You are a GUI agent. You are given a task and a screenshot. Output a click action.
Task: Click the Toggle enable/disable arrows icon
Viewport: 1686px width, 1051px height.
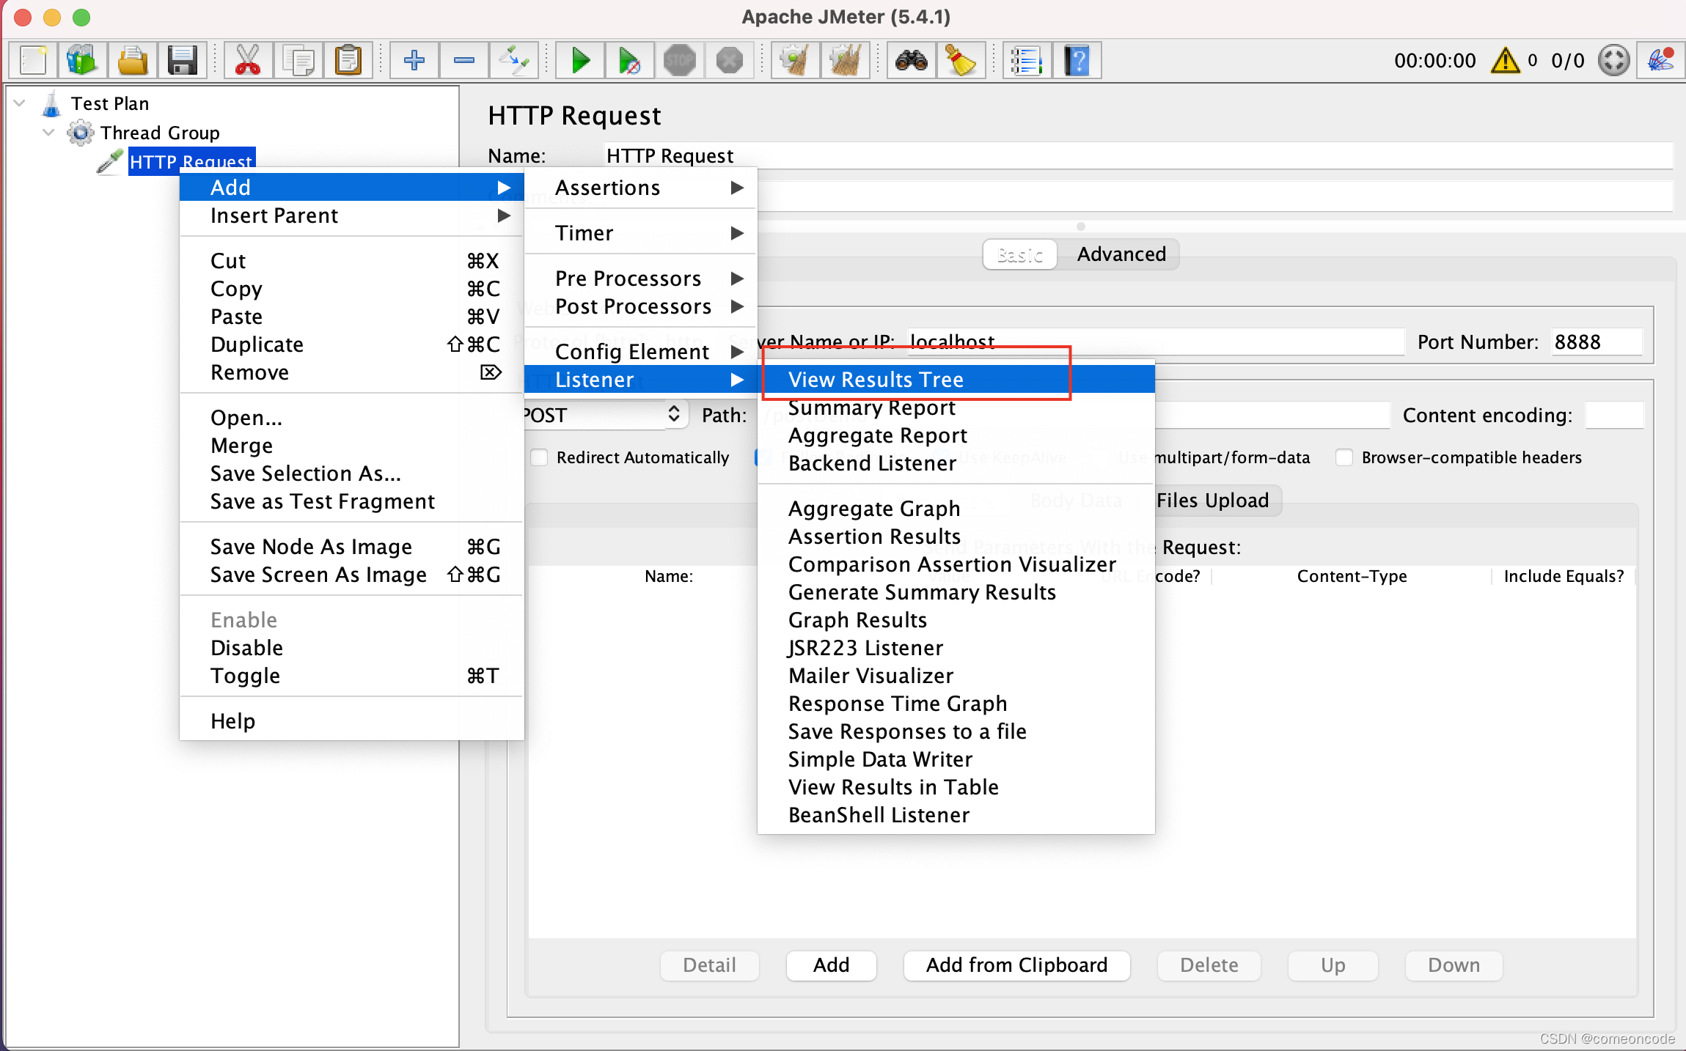tap(514, 60)
